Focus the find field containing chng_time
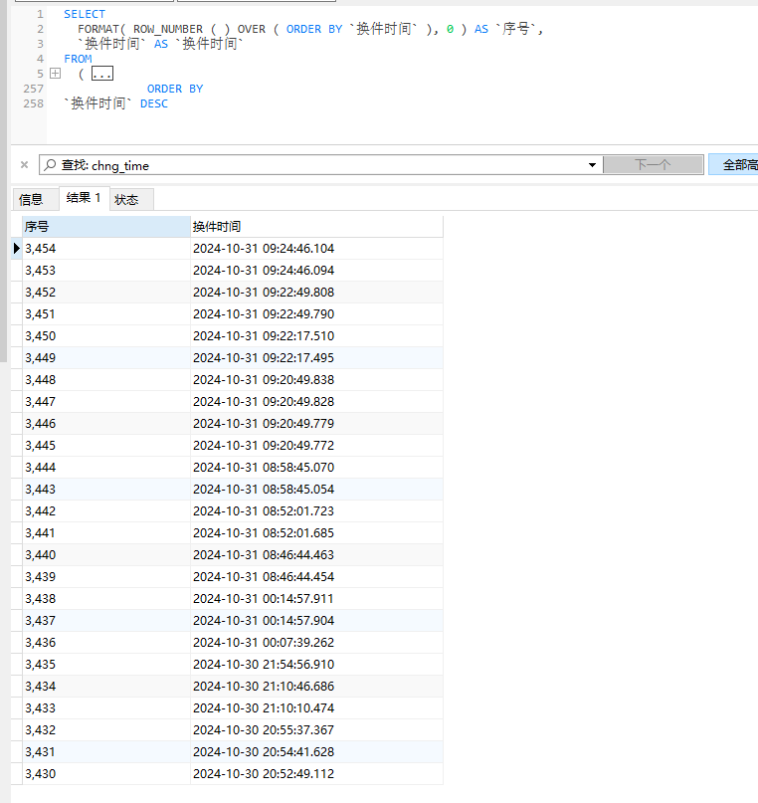 (328, 165)
